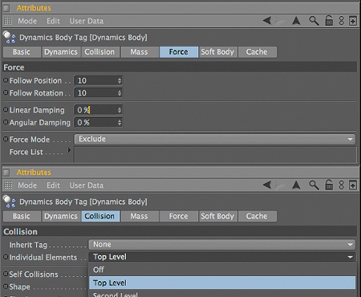The width and height of the screenshot is (361, 297).
Task: Click empty Force List field
Action: coord(215,154)
